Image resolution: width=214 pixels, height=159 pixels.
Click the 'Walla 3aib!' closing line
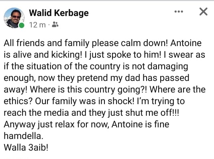tap(26, 147)
